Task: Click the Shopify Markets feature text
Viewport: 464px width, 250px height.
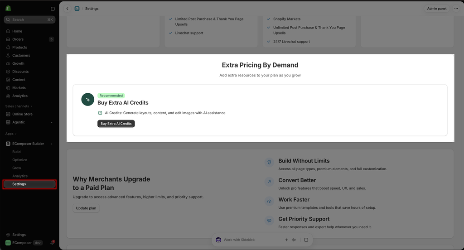Action: click(x=287, y=19)
